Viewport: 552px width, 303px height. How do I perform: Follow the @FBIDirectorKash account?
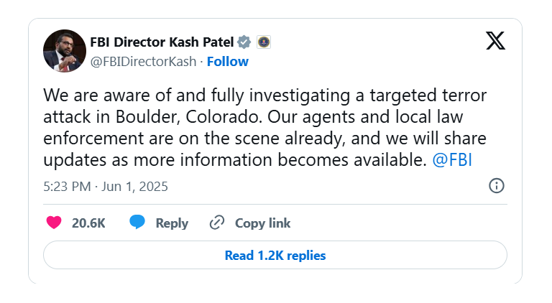click(x=227, y=61)
